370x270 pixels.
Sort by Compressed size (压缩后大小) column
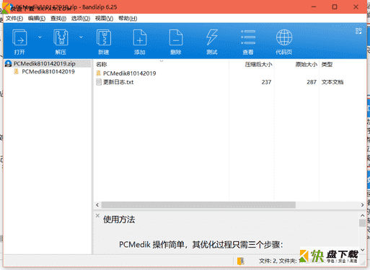(258, 64)
